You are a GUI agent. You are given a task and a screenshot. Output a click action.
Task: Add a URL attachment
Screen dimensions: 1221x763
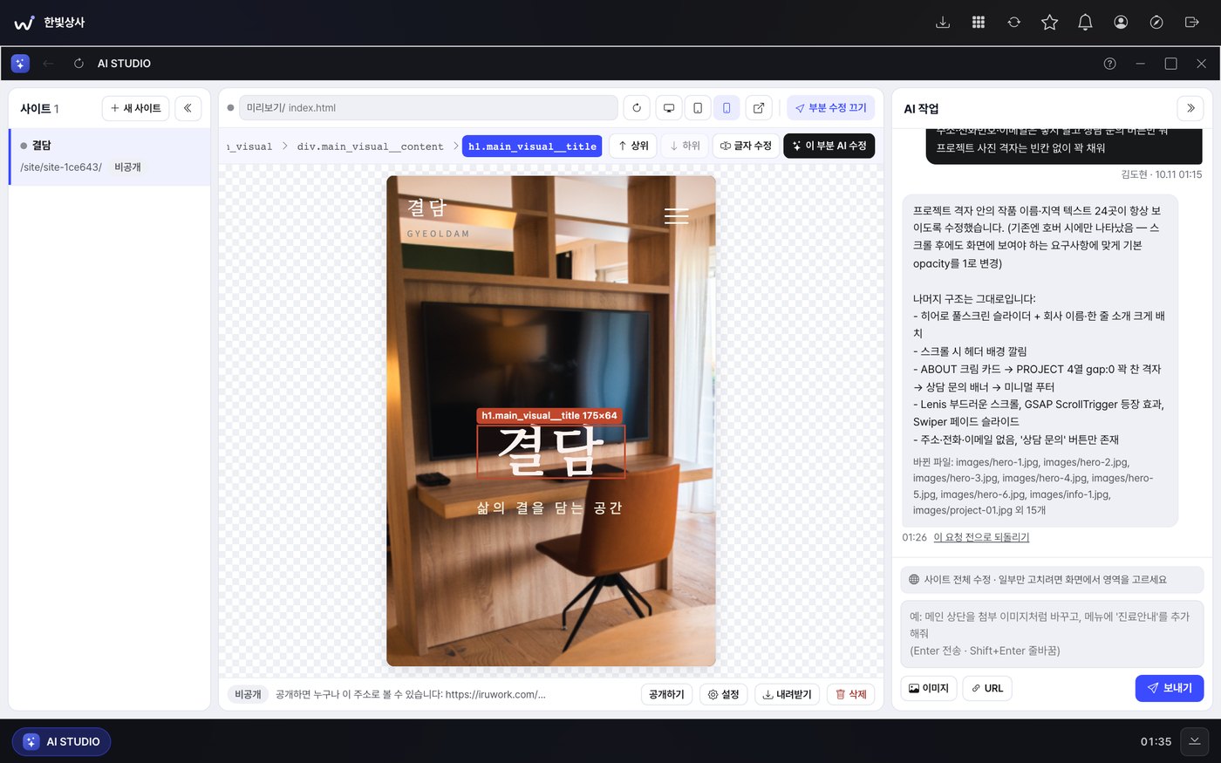987,688
